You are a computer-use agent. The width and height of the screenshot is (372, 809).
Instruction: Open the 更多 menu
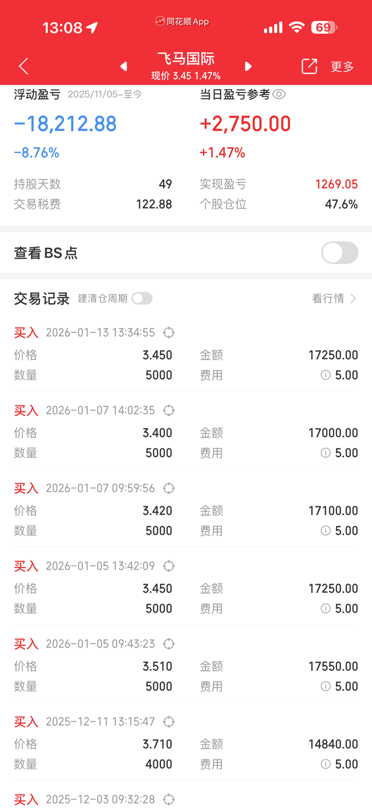point(342,66)
